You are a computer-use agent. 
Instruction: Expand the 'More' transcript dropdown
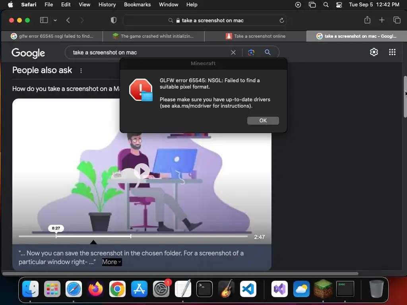coord(112,262)
